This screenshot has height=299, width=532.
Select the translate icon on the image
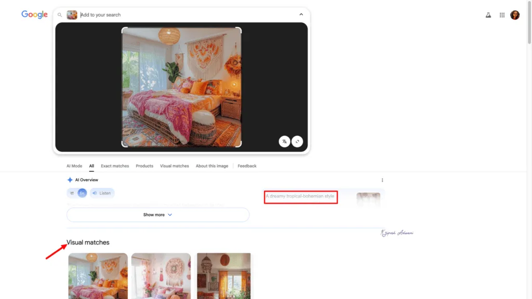pos(284,141)
